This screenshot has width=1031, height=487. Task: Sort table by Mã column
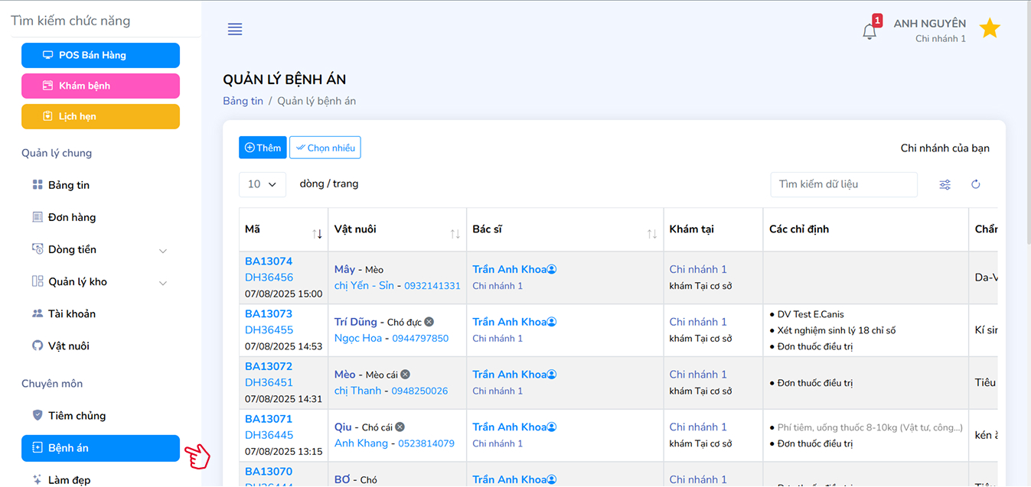317,234
